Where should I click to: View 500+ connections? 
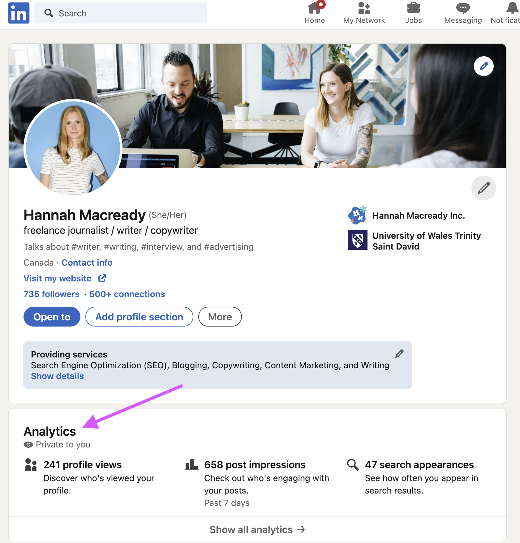point(127,294)
